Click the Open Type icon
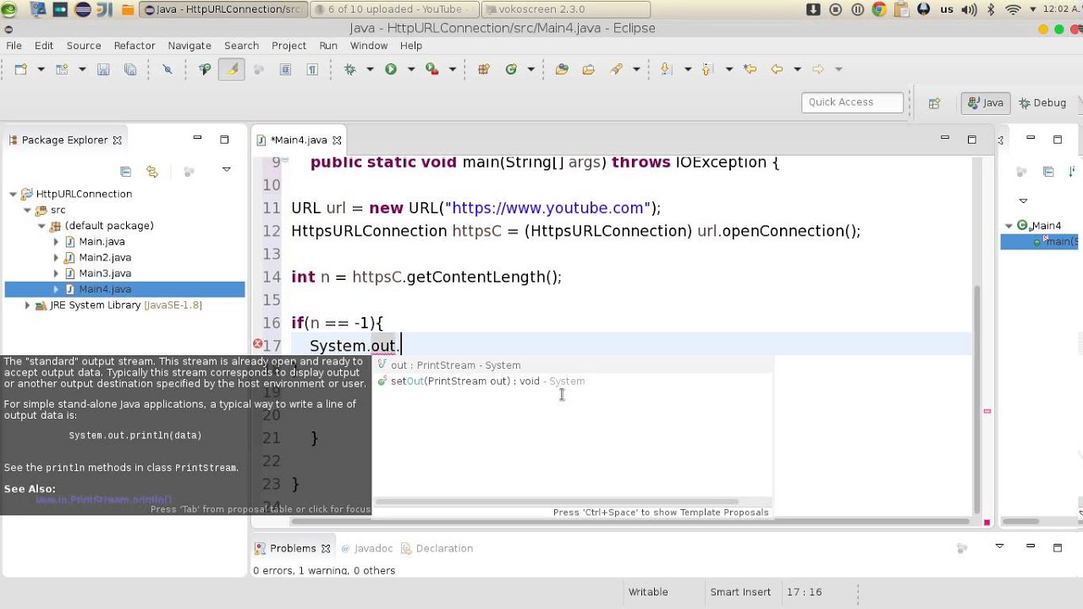Image resolution: width=1083 pixels, height=609 pixels. tap(562, 69)
